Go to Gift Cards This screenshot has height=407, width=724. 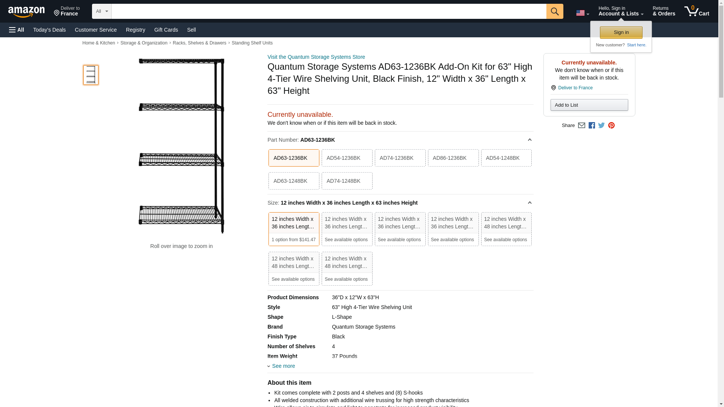pyautogui.click(x=166, y=30)
